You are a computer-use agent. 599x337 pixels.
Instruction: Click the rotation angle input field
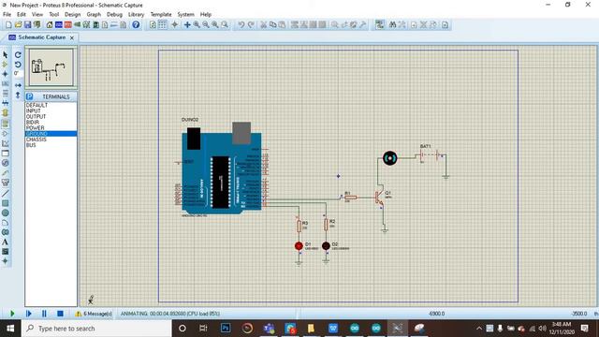click(18, 73)
